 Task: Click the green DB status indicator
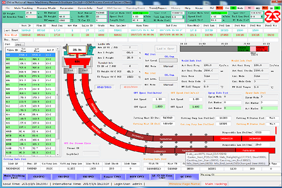[x=277, y=8]
